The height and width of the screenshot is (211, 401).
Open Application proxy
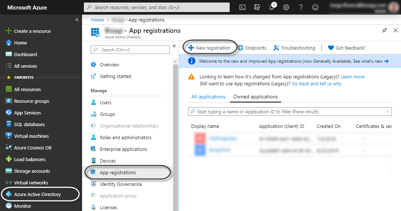coord(114,196)
